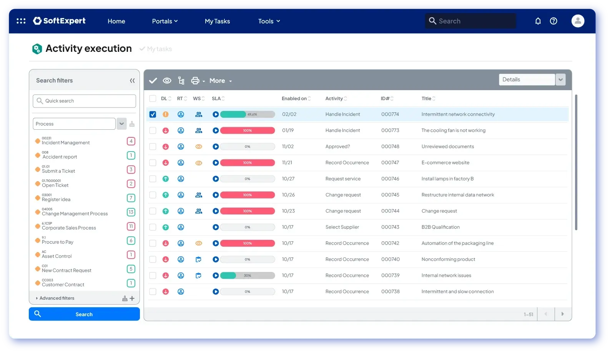
Task: Click the eye view icon in toolbar
Action: pos(167,81)
